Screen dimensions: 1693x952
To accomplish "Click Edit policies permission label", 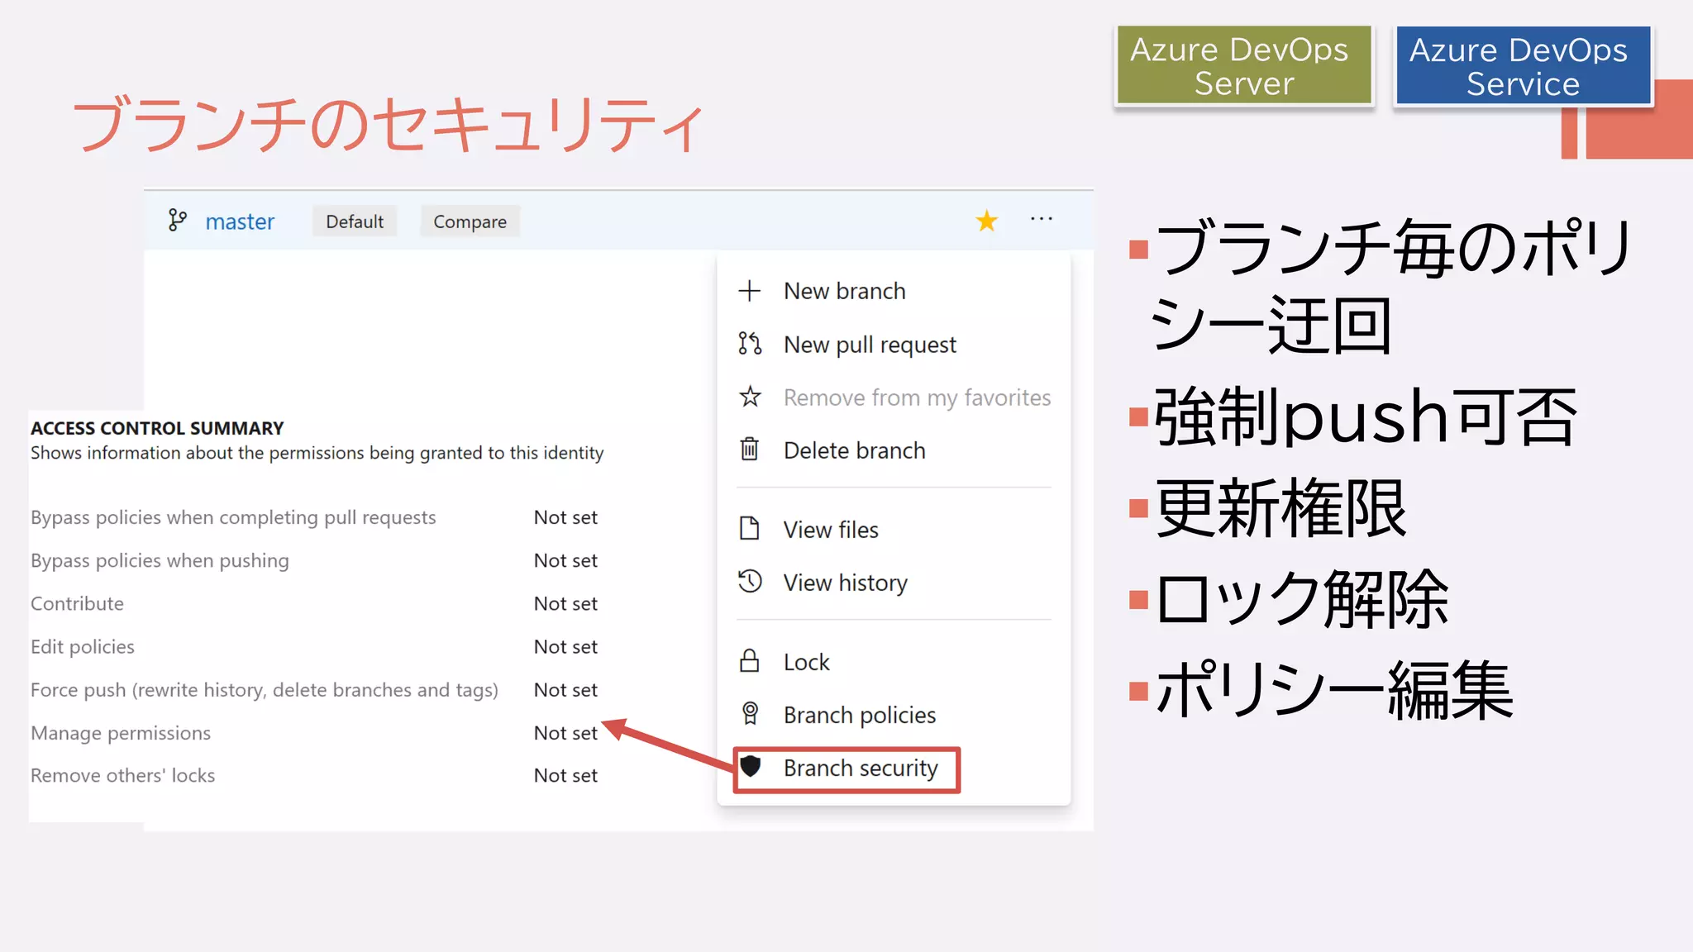I will coord(82,646).
